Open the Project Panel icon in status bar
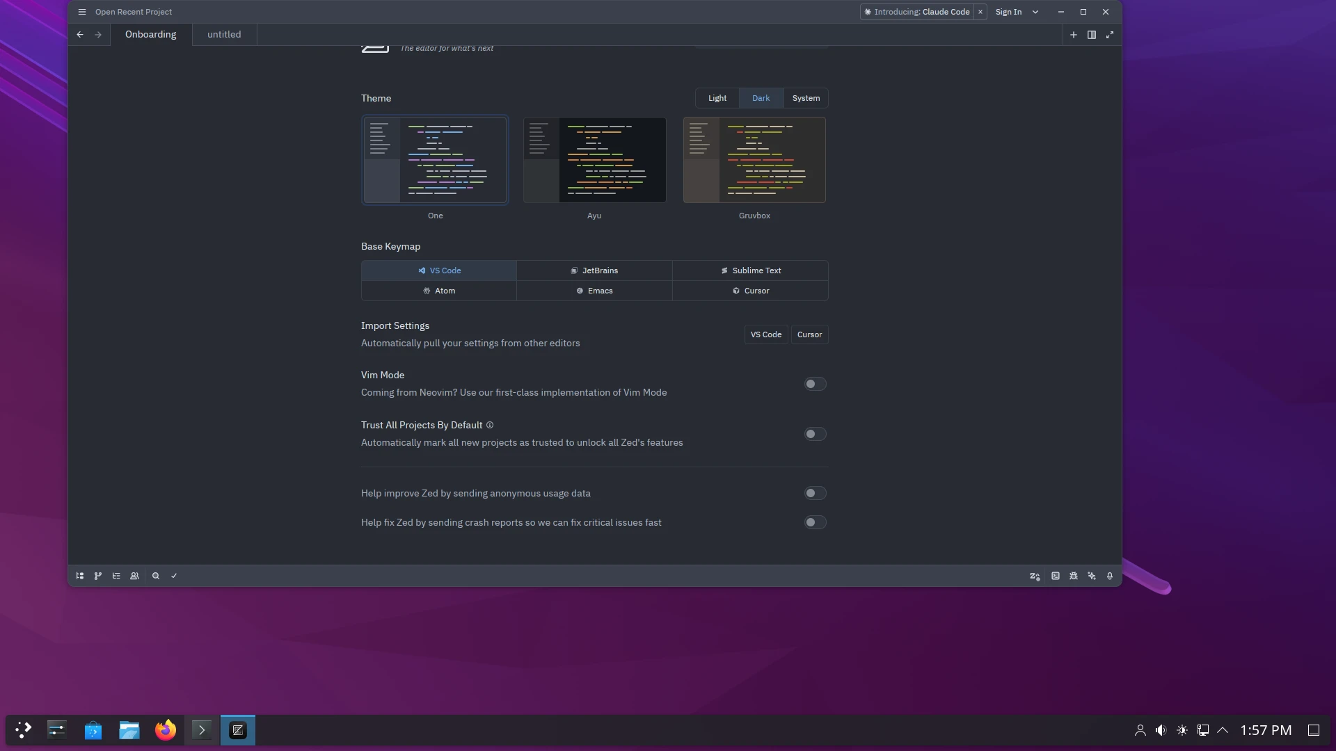Image resolution: width=1336 pixels, height=751 pixels. click(80, 576)
